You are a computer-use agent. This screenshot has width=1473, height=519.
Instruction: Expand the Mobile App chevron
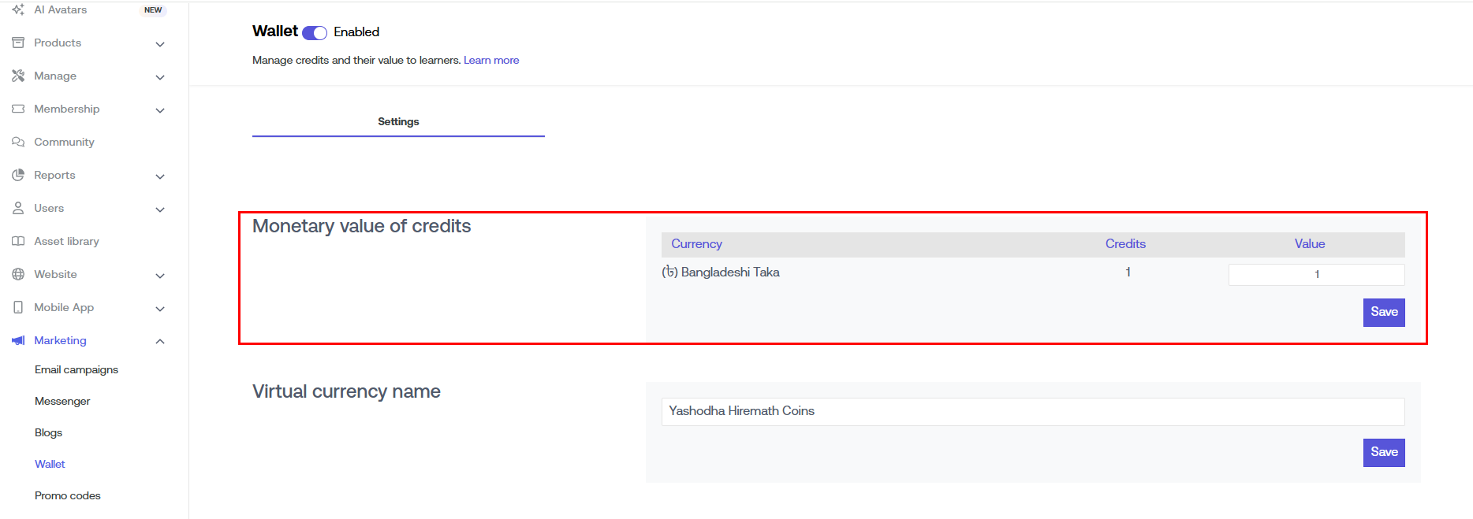pyautogui.click(x=160, y=309)
